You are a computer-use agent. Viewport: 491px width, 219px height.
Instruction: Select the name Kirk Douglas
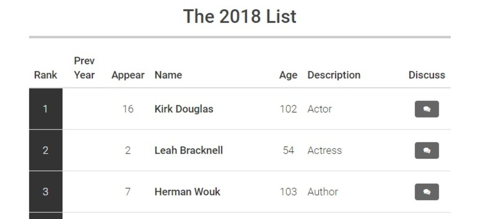[x=184, y=109]
